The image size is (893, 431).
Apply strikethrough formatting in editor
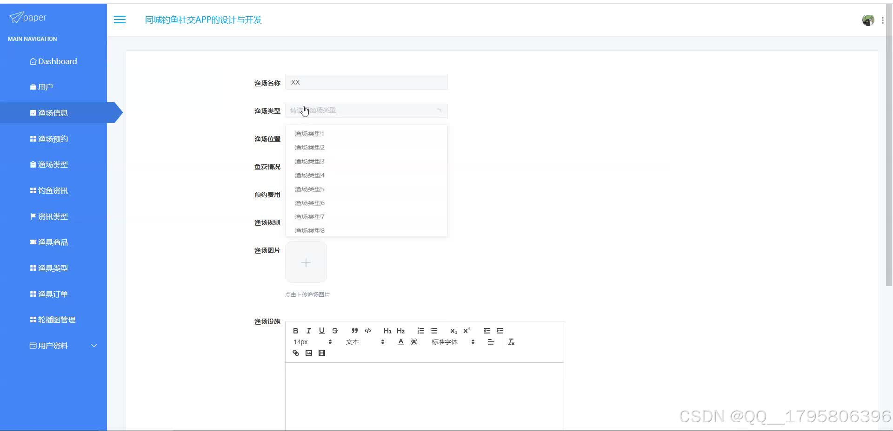(334, 331)
